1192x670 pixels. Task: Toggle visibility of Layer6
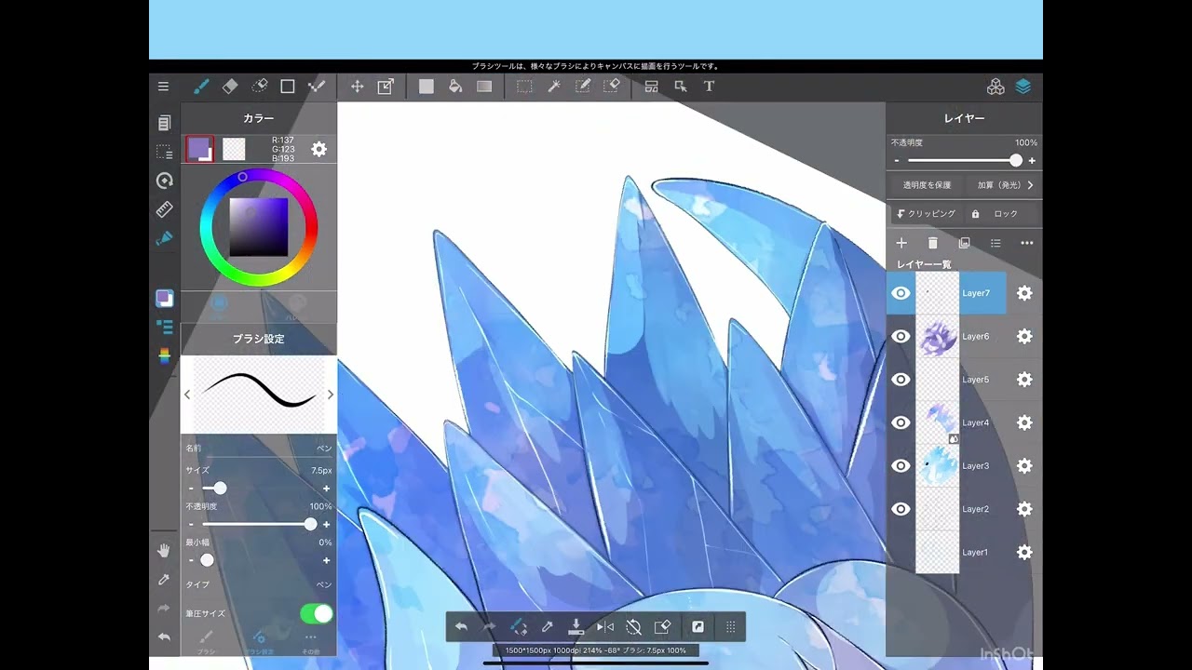901,336
